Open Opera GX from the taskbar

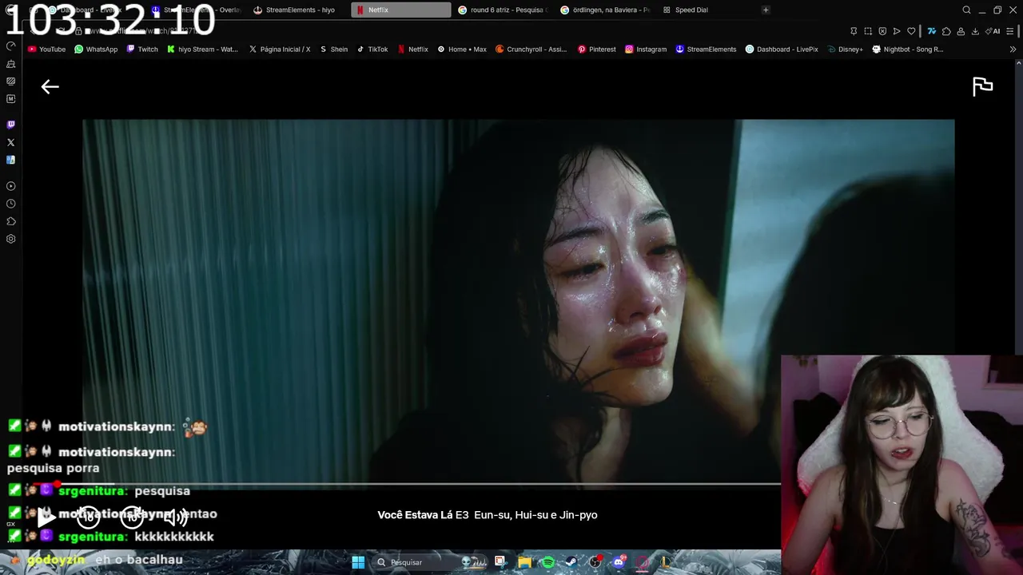click(643, 562)
